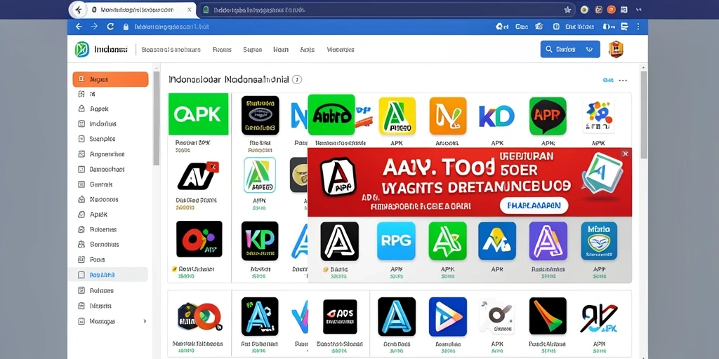719x359 pixels.
Task: Open the blue M mountain app icon
Action: pos(497,241)
